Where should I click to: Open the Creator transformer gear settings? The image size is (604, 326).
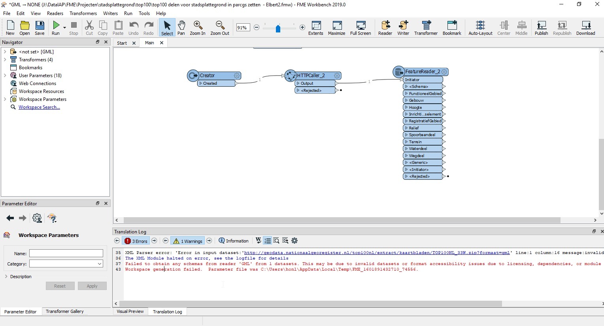click(x=237, y=76)
